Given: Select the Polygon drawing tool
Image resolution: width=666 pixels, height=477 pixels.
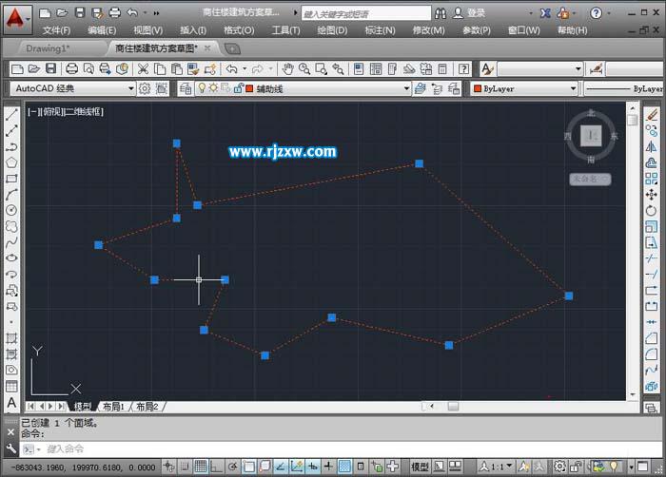Looking at the screenshot, I should tap(11, 162).
